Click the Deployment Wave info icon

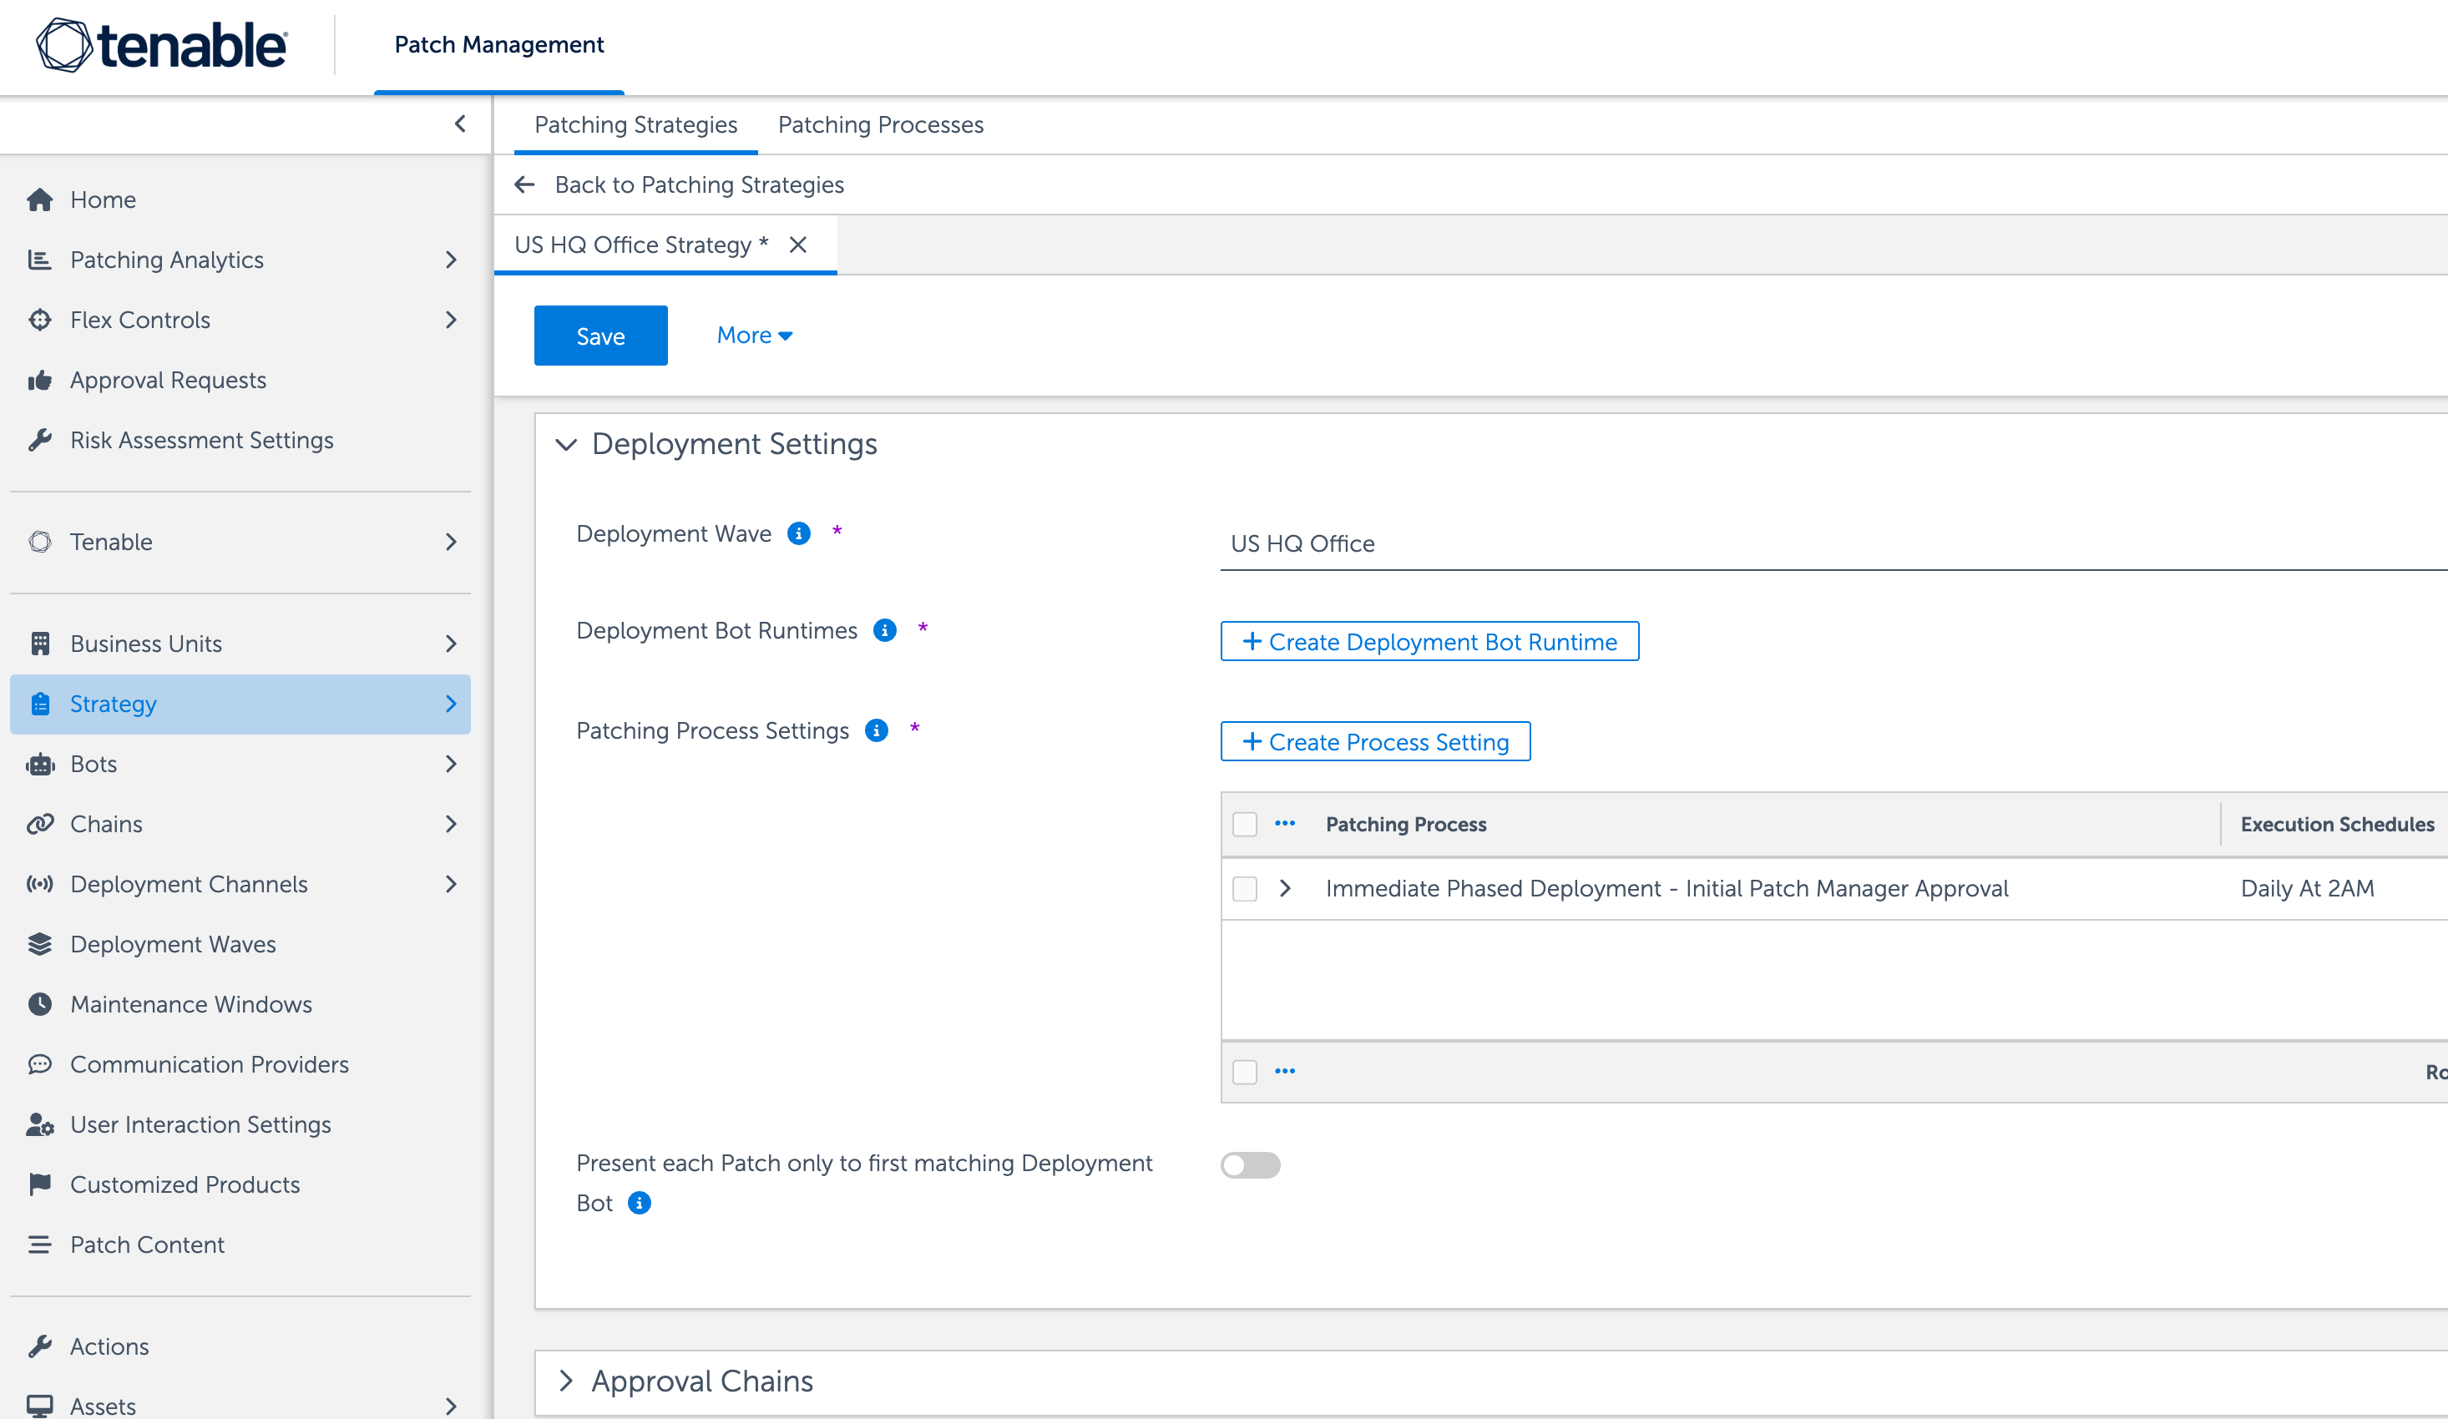tap(798, 533)
